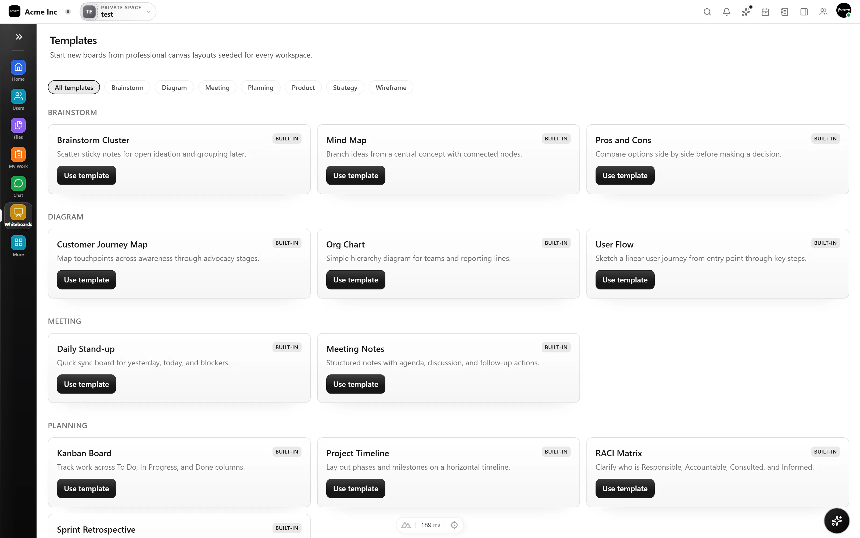This screenshot has width=860, height=538.
Task: Use the User Flow template
Action: tap(625, 280)
